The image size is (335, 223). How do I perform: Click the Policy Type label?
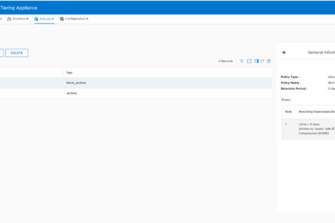tap(290, 77)
